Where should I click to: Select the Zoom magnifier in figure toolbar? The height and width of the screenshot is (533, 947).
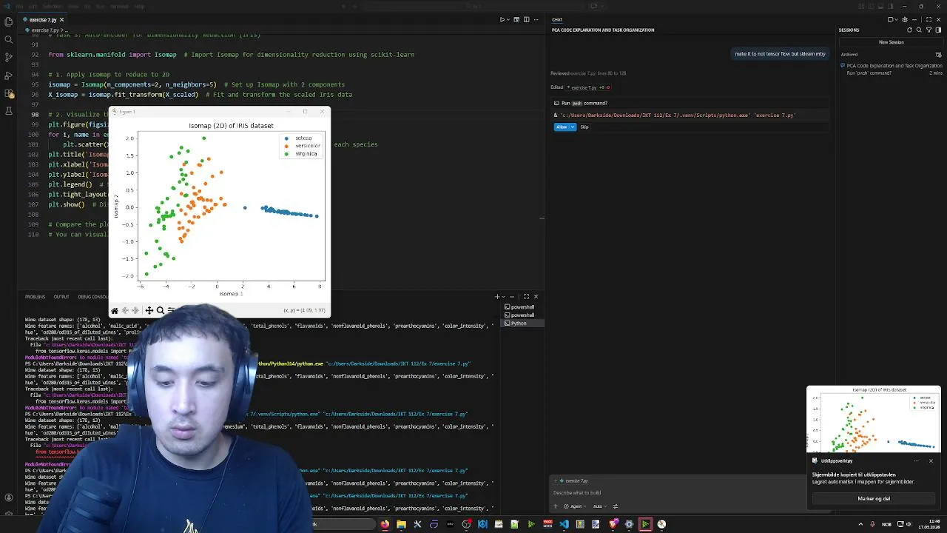pyautogui.click(x=160, y=310)
